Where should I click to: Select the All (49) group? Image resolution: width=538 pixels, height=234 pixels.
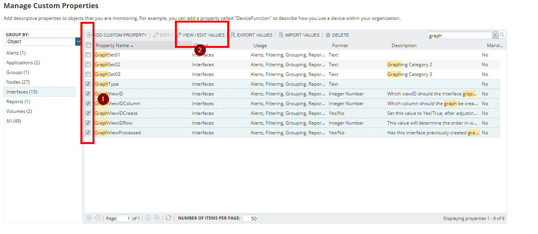pyautogui.click(x=14, y=121)
